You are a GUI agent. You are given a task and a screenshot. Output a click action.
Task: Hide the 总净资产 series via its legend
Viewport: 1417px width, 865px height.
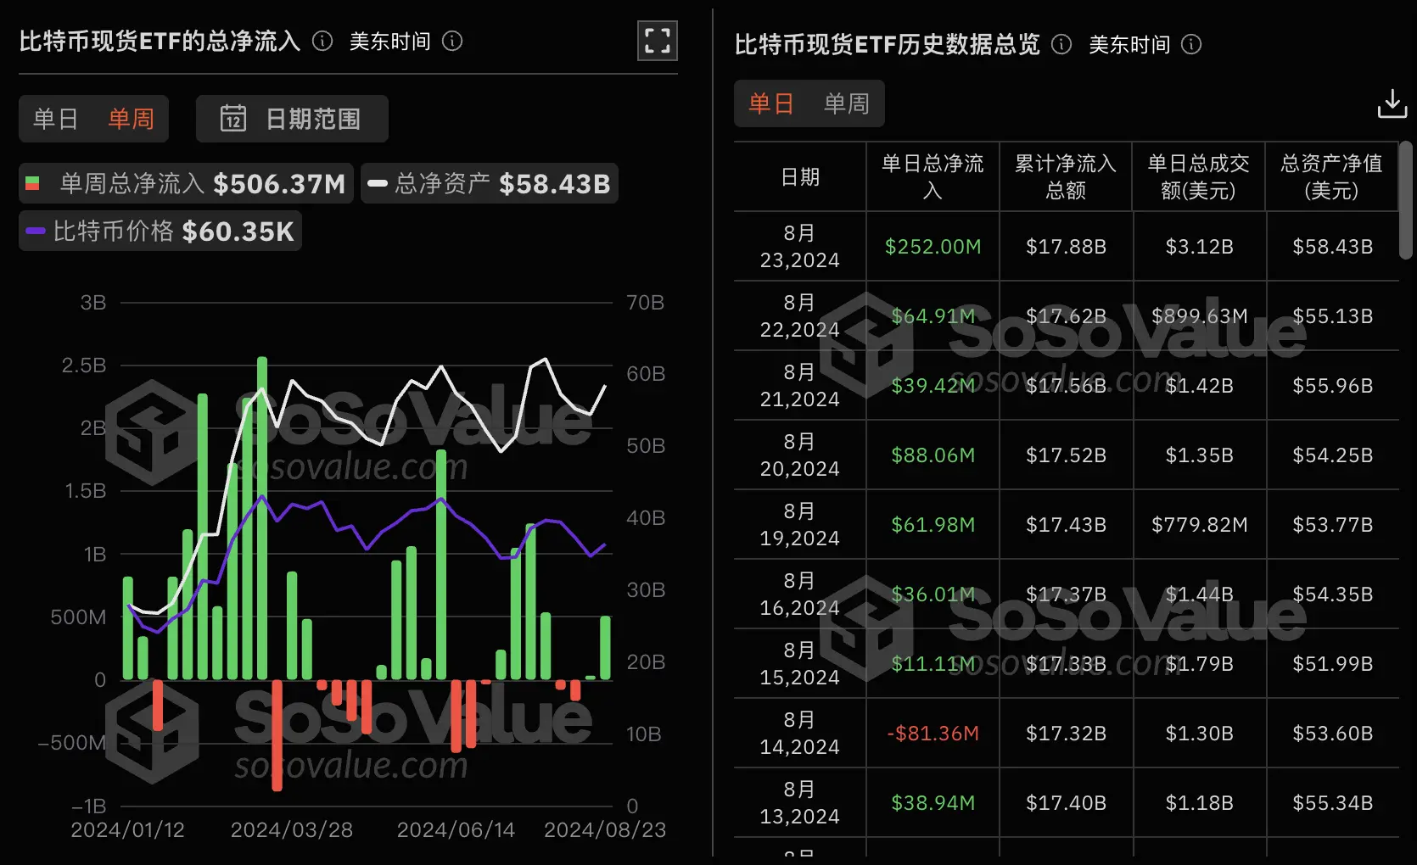point(377,183)
